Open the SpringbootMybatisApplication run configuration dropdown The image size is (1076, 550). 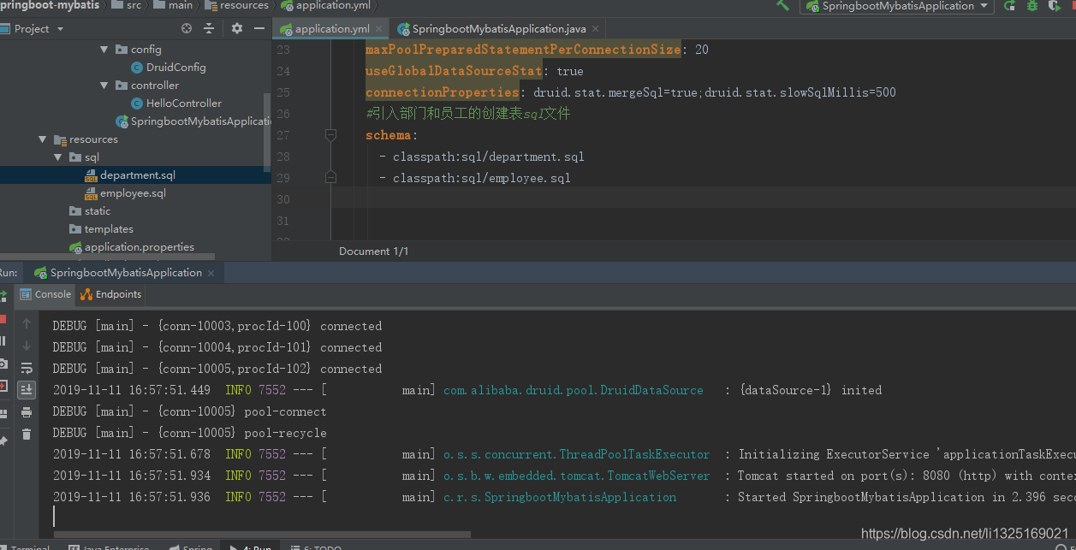(895, 6)
